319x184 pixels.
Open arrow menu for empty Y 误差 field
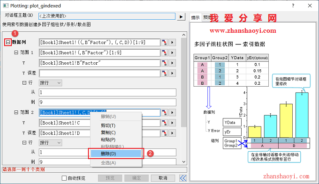[x=172, y=73]
